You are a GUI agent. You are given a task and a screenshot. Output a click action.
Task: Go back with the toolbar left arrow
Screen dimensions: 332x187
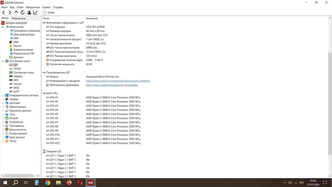pyautogui.click(x=4, y=13)
